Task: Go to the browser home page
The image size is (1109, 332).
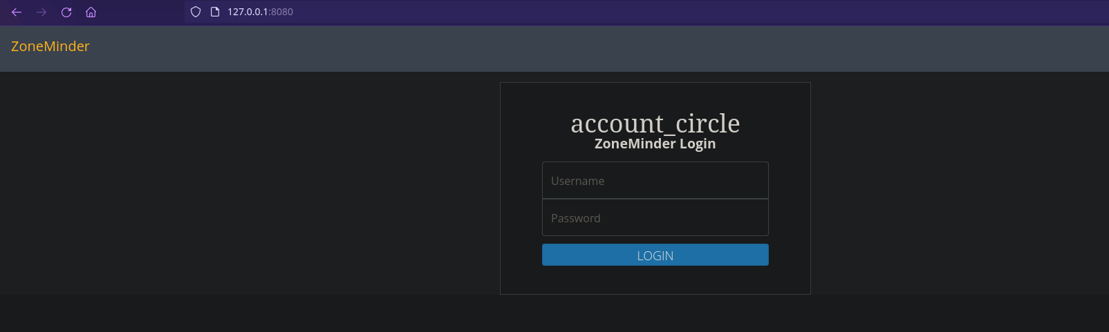Action: pyautogui.click(x=91, y=12)
